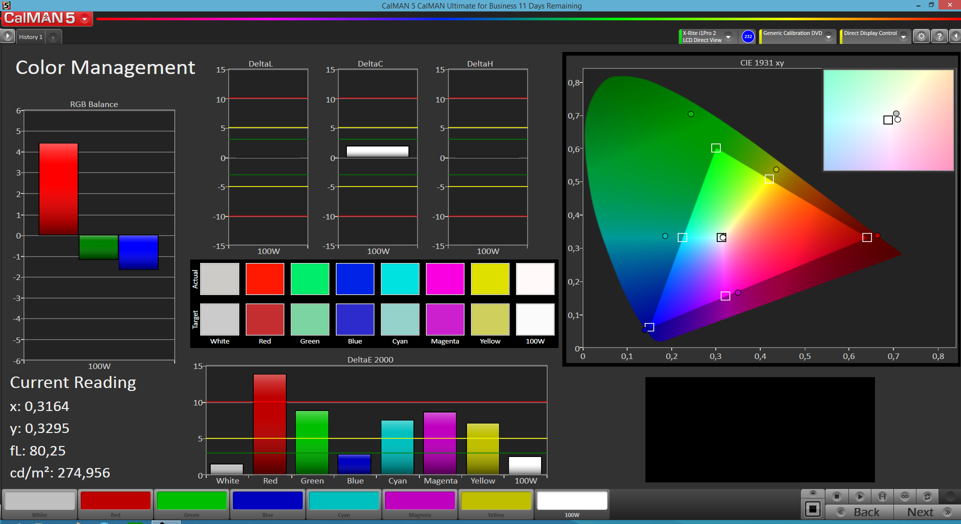961x524 pixels.
Task: Enable continuous read infinity icon
Action: (905, 496)
